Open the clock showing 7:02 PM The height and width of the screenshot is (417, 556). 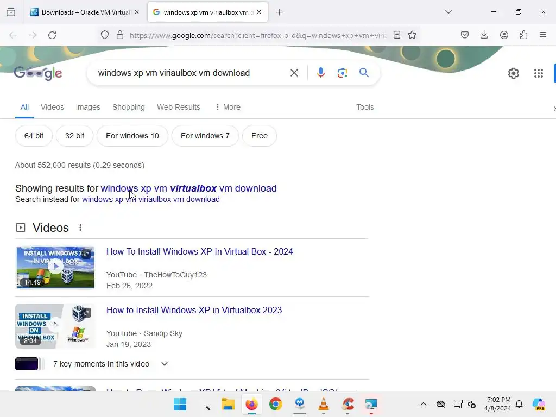click(x=498, y=404)
